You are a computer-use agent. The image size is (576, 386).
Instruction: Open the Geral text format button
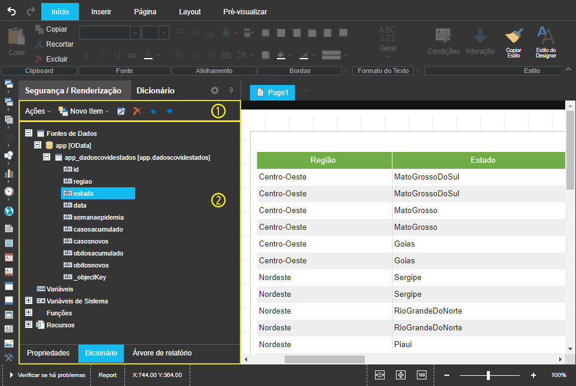pyautogui.click(x=388, y=41)
